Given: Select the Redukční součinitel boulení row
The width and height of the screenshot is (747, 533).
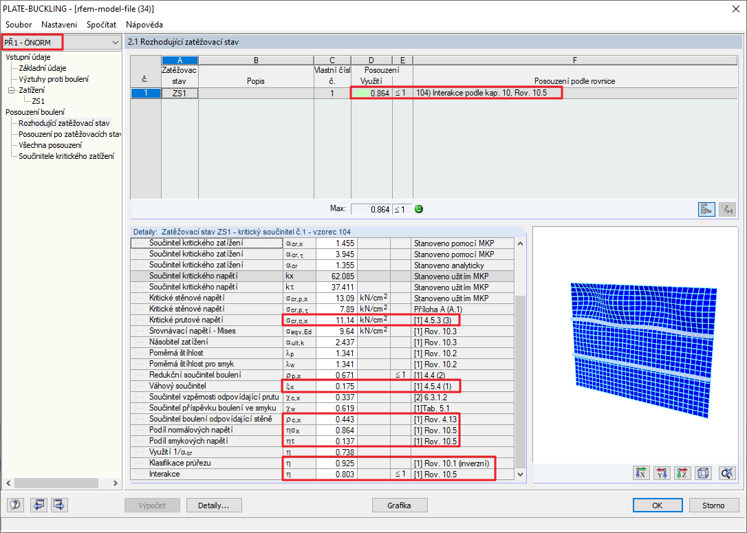Looking at the screenshot, I should [322, 375].
